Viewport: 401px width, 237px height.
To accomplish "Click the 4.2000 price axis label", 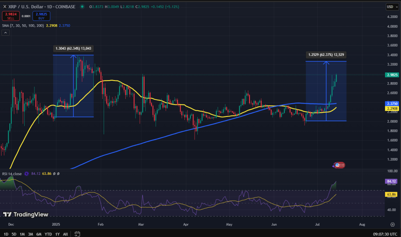I will 392,16.
